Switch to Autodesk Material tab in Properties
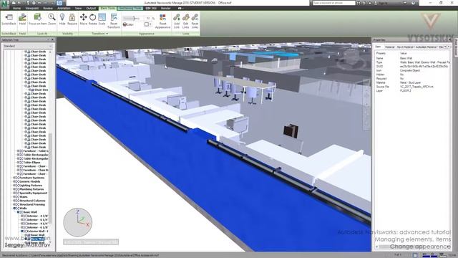 click(427, 47)
